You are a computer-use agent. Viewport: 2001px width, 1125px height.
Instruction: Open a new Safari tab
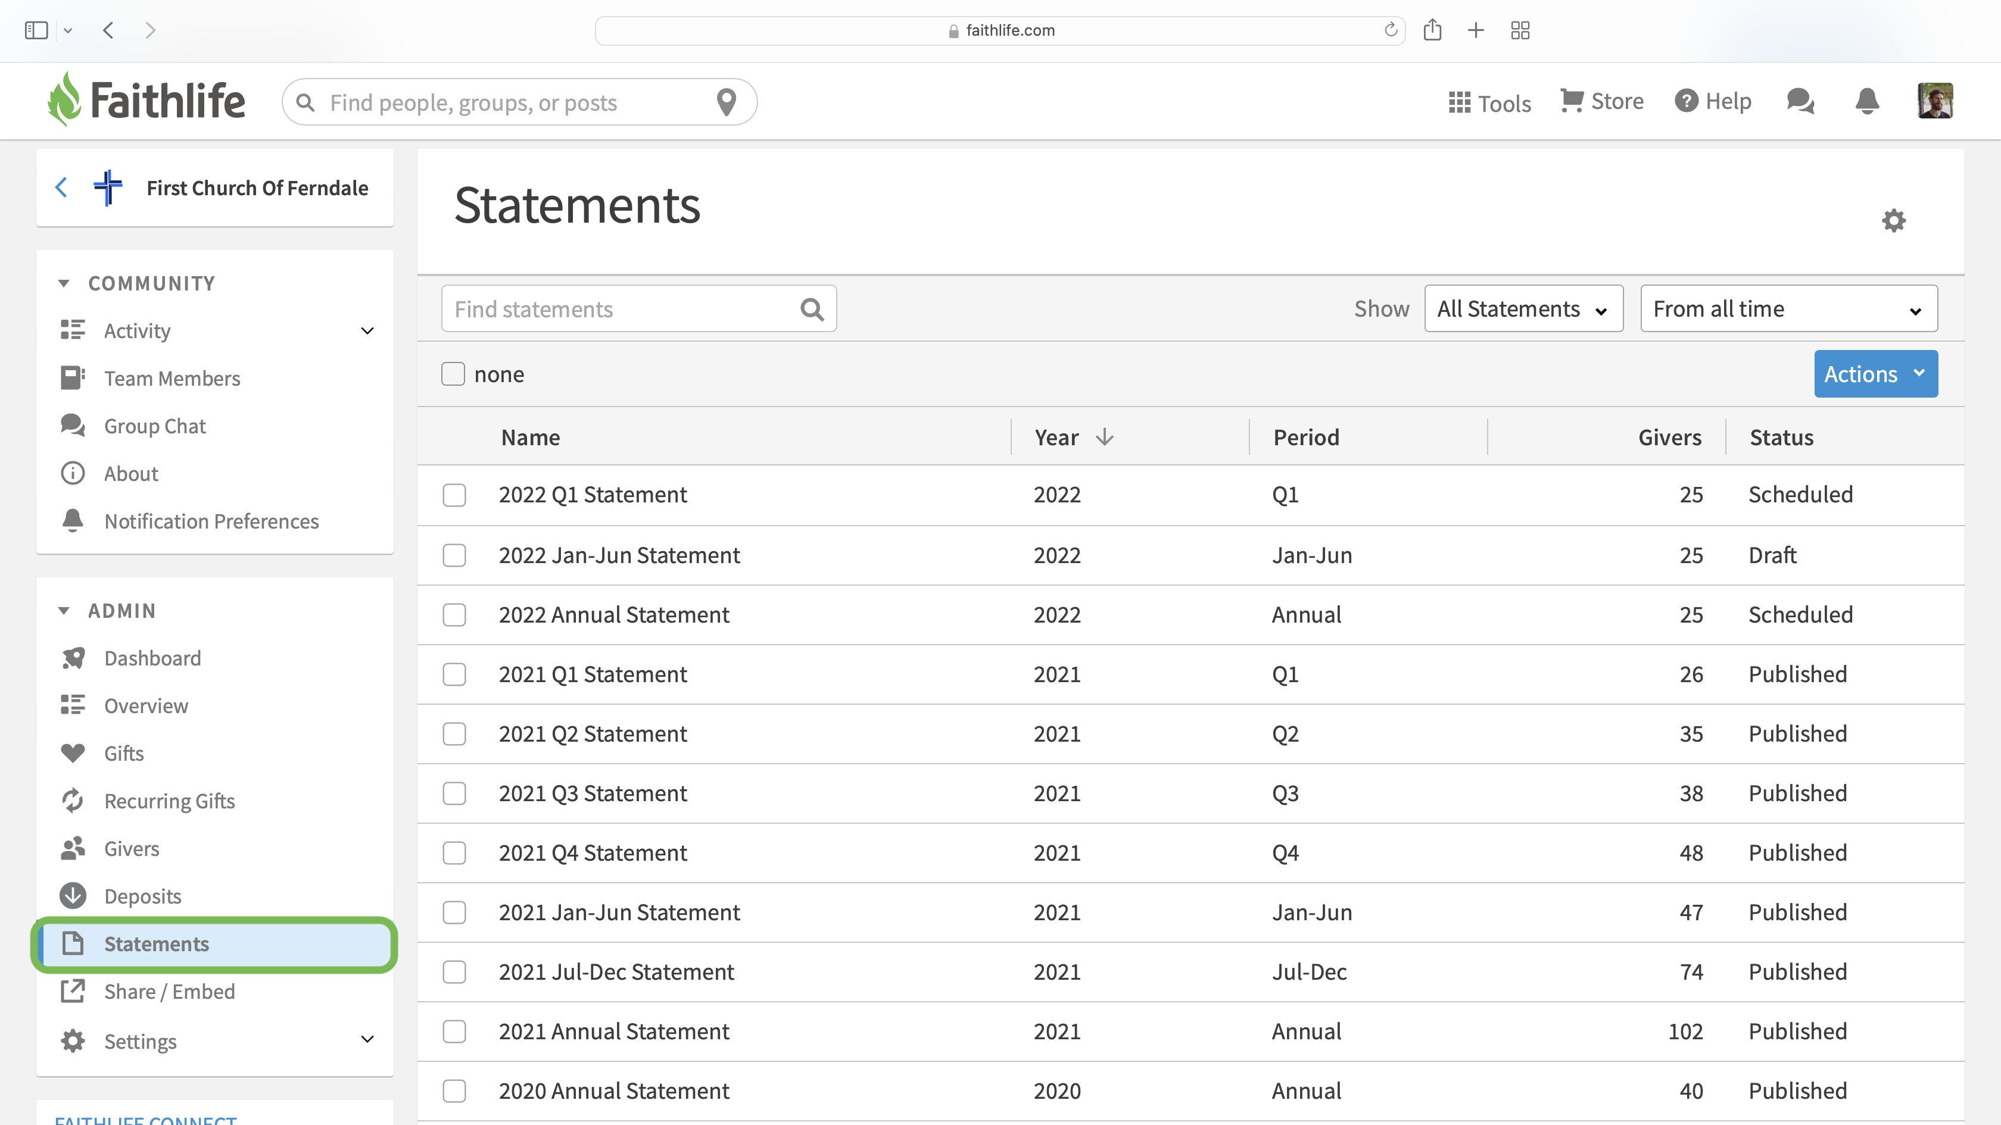point(1476,30)
